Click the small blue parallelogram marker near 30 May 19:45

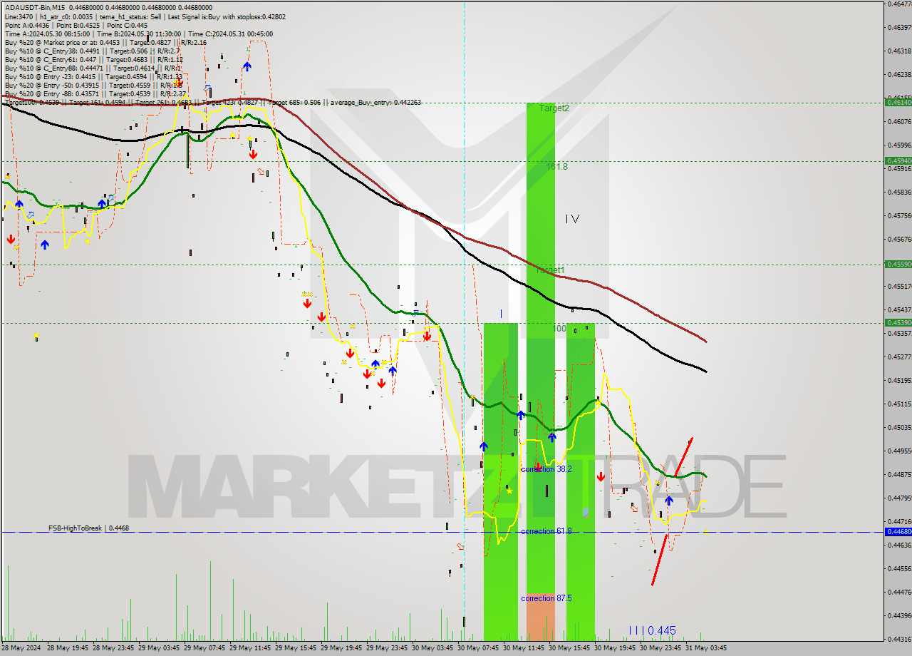[x=584, y=511]
